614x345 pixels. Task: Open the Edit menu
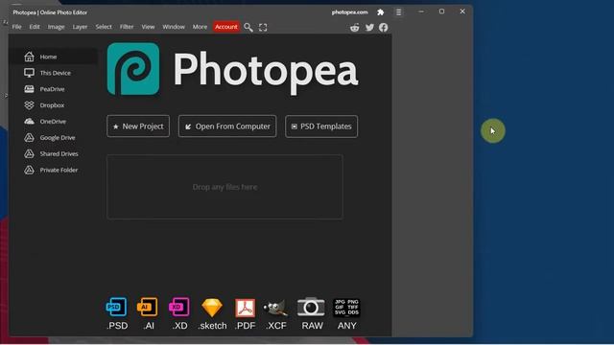point(35,27)
